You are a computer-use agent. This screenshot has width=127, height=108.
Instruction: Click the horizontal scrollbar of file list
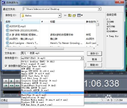click(50, 48)
